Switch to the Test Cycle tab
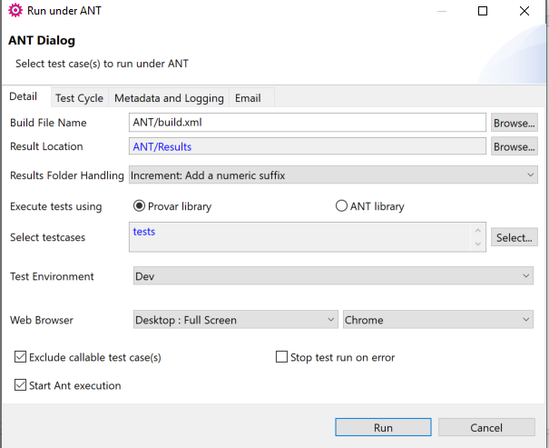 coord(79,97)
